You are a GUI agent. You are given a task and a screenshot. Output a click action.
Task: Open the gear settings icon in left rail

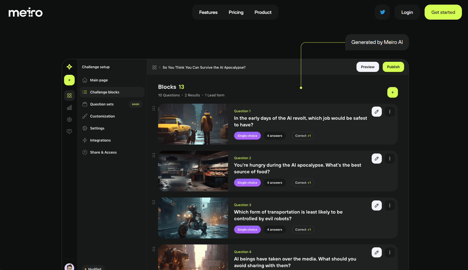69,120
